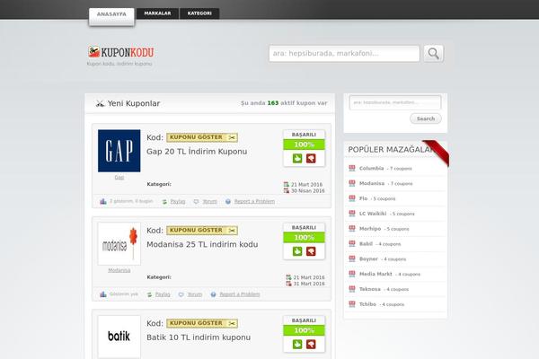Open the Anasayfa tab
The height and width of the screenshot is (359, 539).
111,16
